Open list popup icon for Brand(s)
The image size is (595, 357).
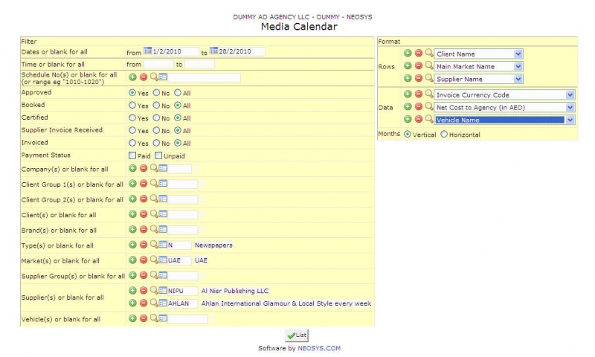click(x=163, y=229)
